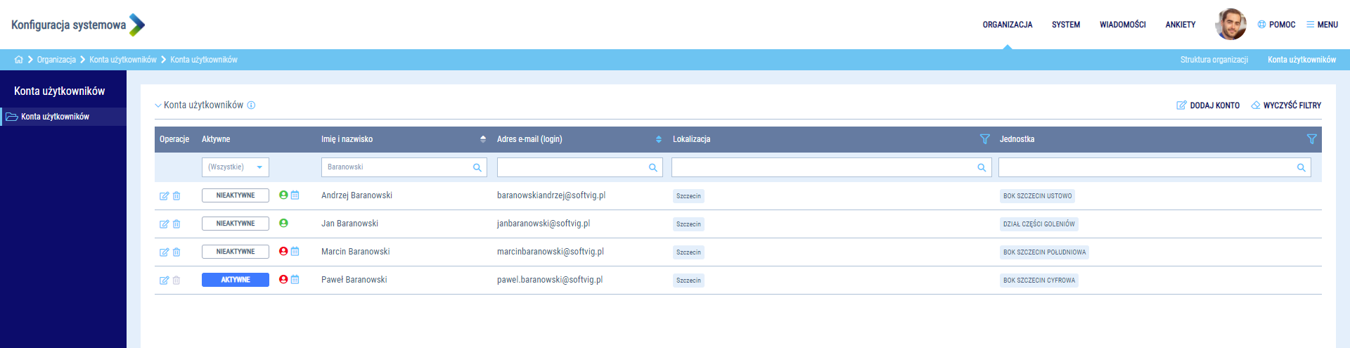Click edit icon for Andrzej Baranowski
The height and width of the screenshot is (348, 1350).
[x=164, y=196]
